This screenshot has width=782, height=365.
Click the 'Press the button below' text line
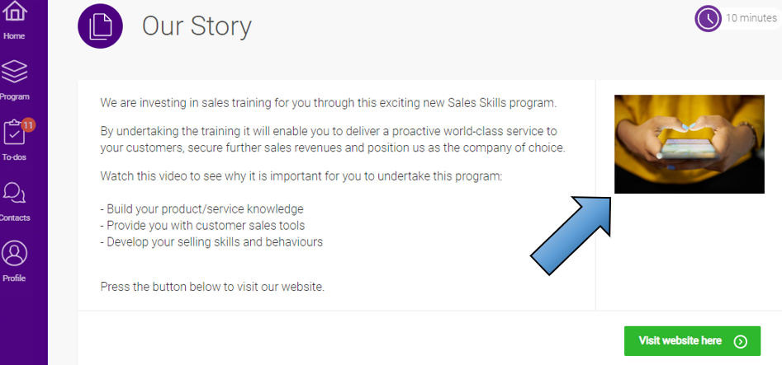(212, 287)
